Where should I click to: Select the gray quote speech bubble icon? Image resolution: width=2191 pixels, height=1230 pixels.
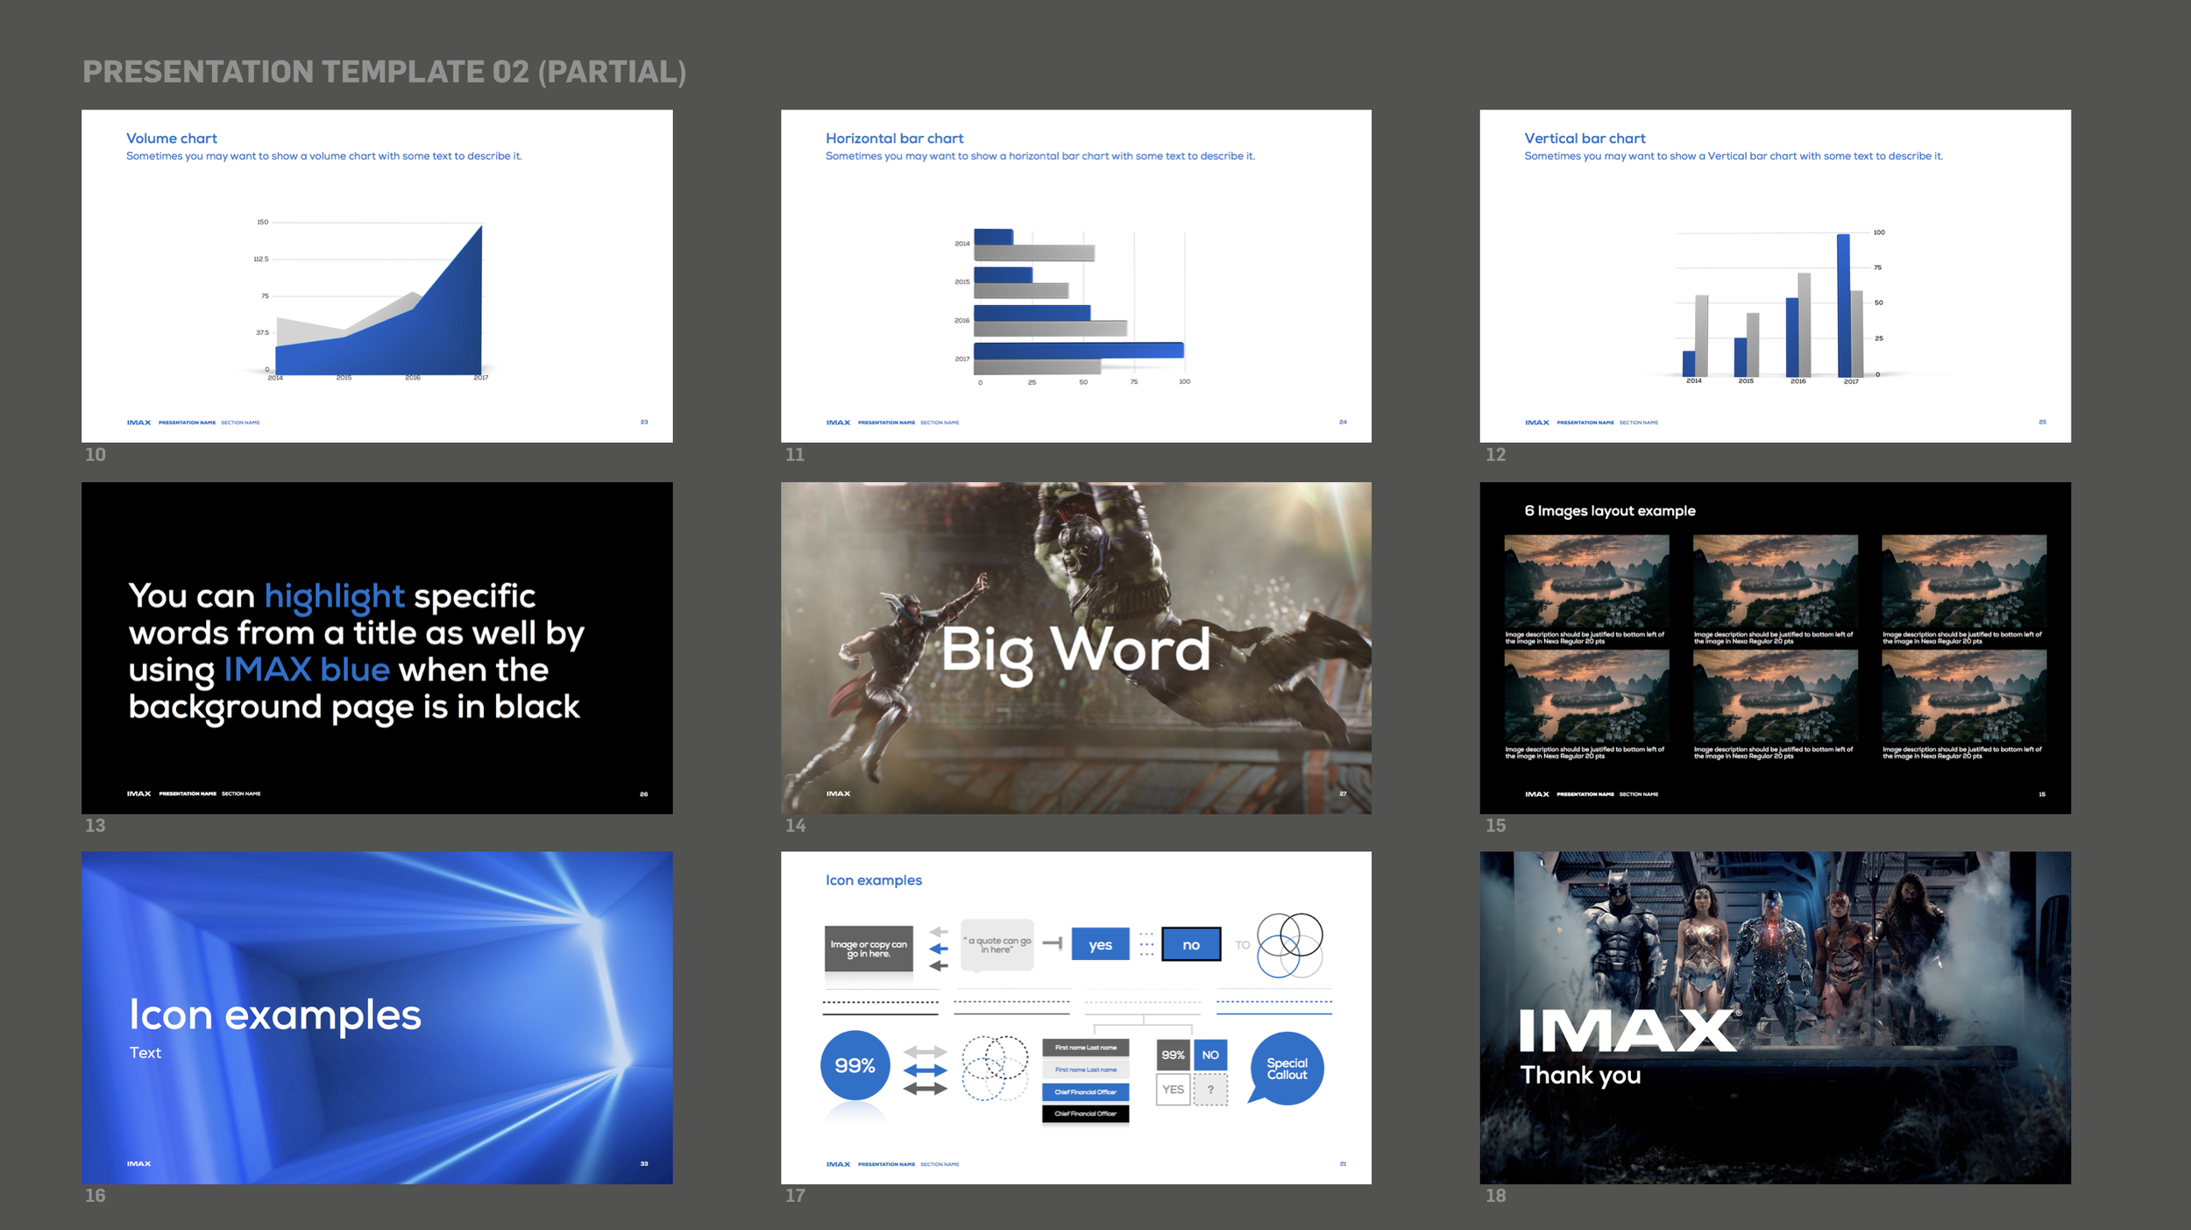click(x=997, y=945)
